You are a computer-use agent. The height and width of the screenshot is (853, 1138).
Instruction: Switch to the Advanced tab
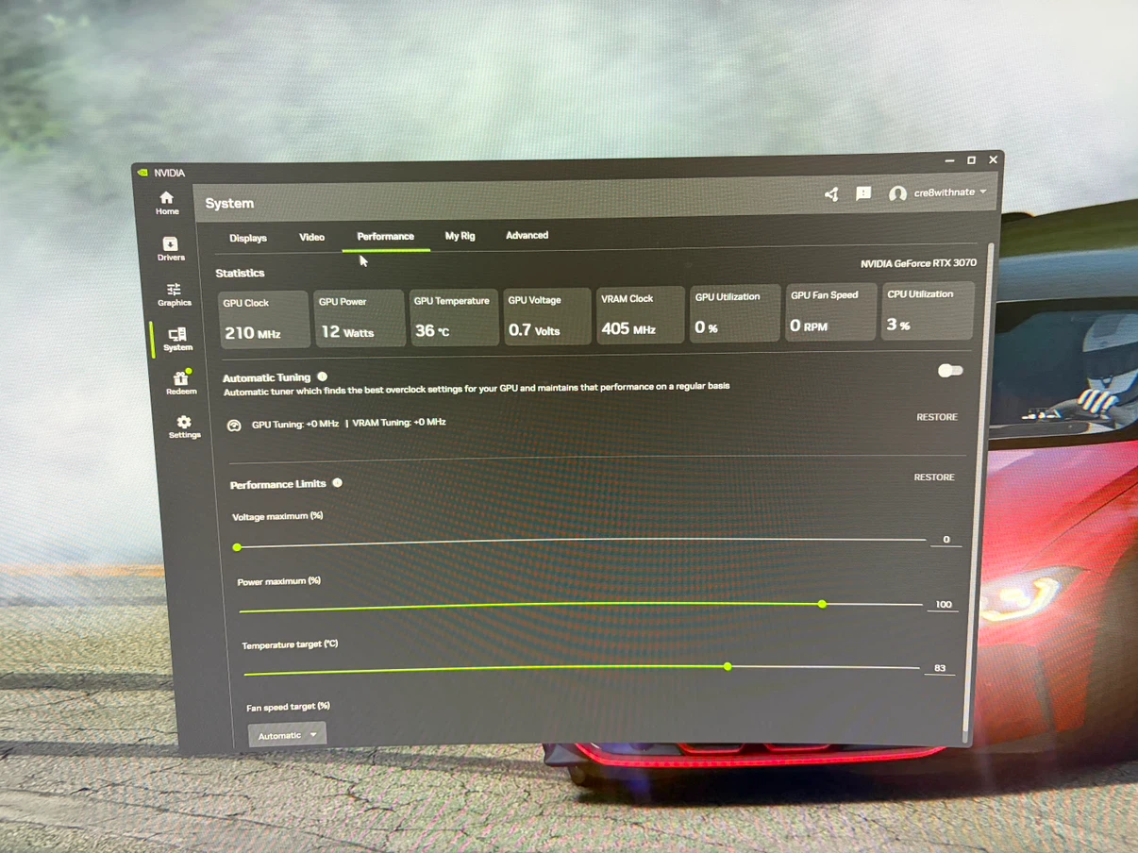tap(527, 235)
